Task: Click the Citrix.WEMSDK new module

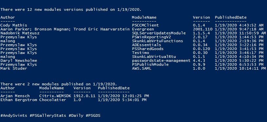Action: (x=55, y=96)
